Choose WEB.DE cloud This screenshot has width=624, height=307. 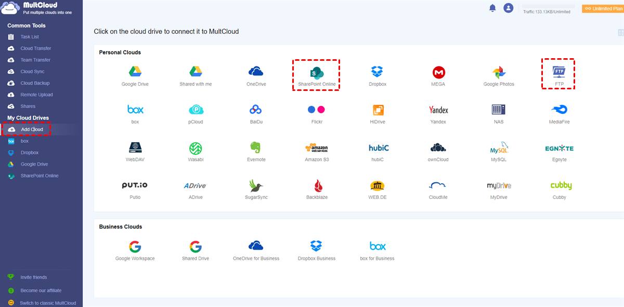pos(378,190)
